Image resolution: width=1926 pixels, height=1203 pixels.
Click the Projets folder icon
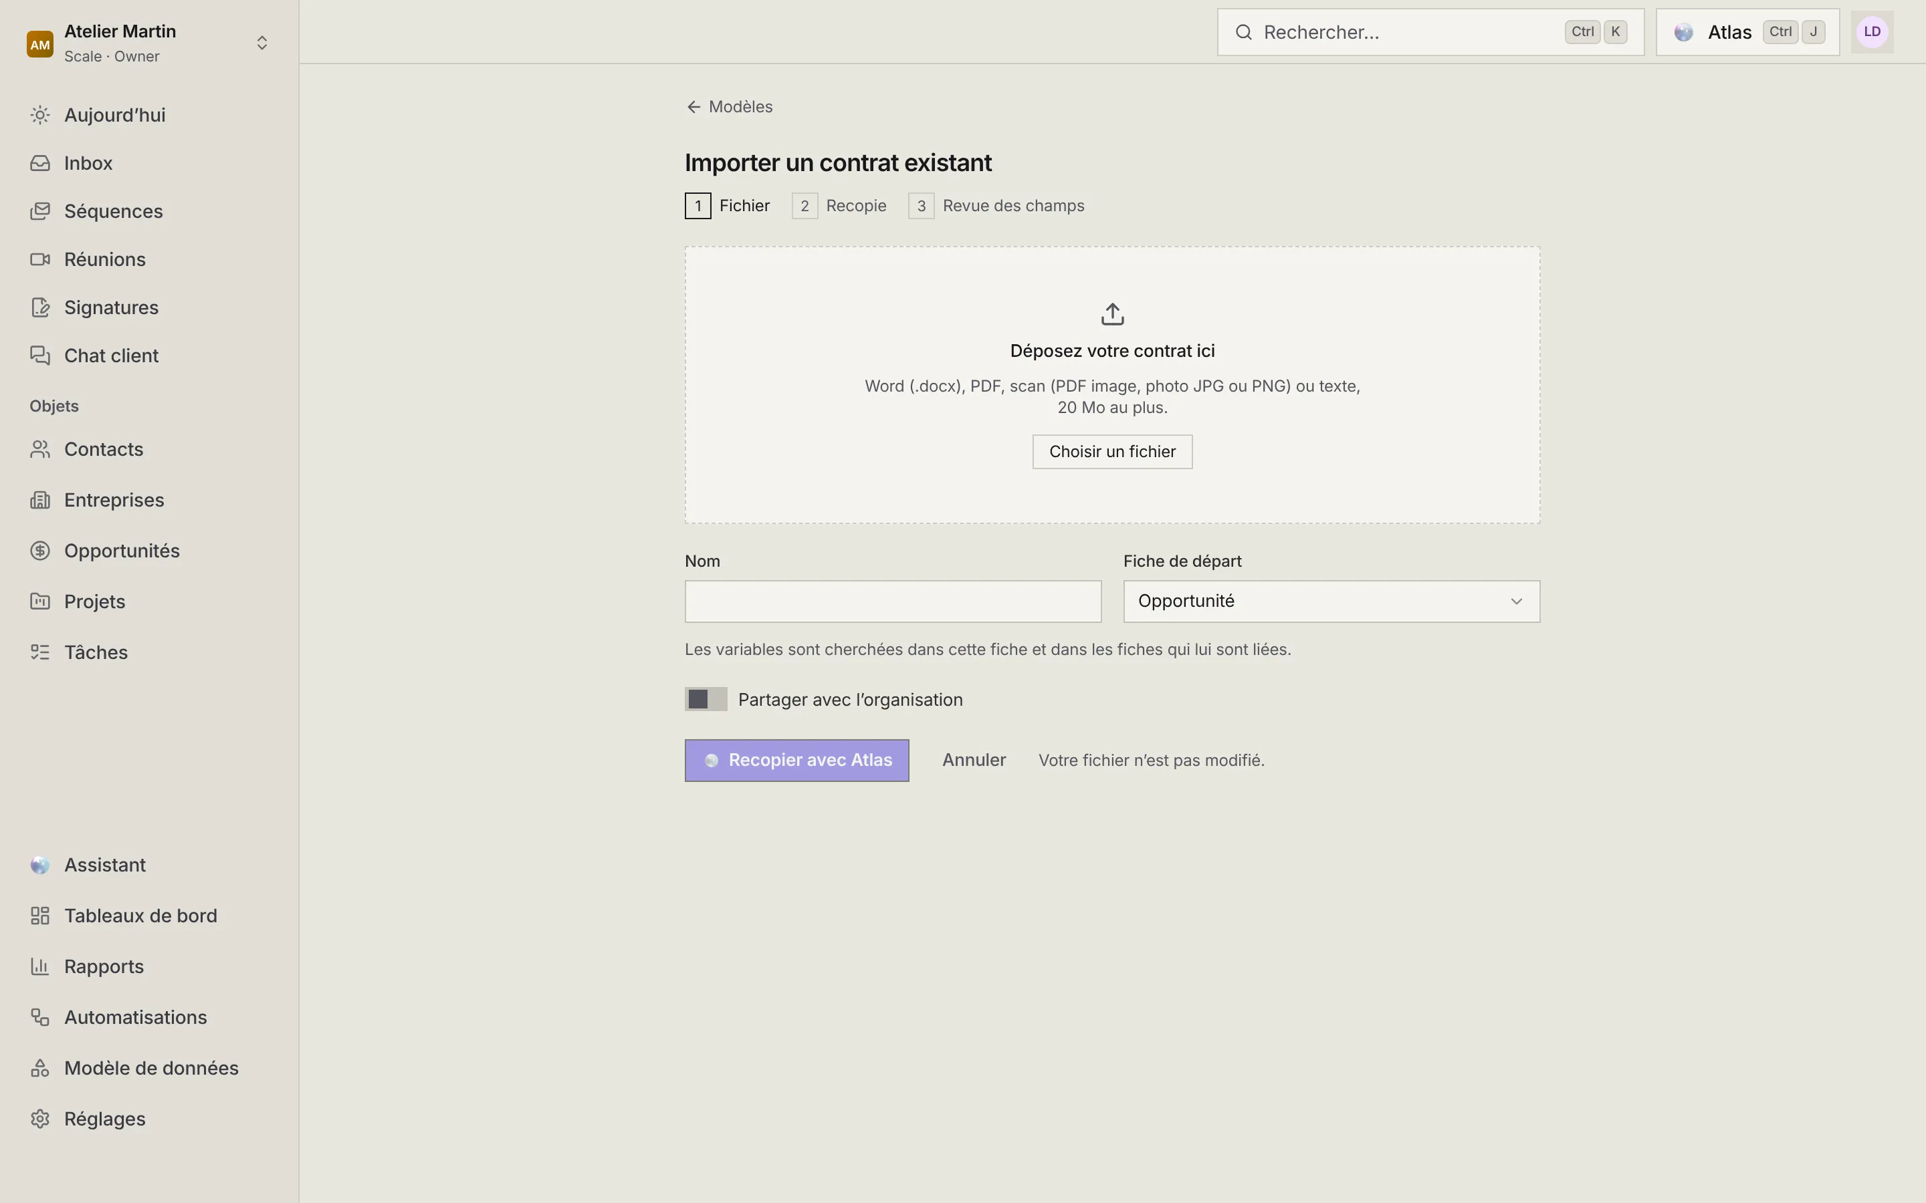coord(40,601)
